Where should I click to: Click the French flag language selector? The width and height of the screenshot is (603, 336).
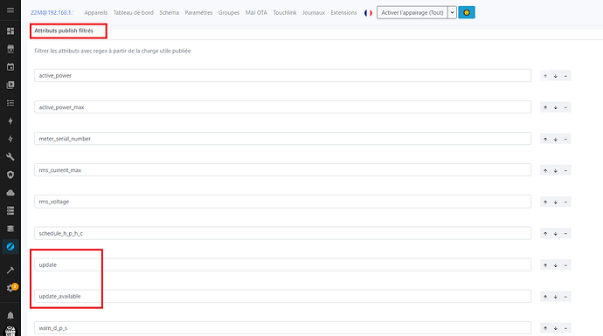tap(368, 13)
